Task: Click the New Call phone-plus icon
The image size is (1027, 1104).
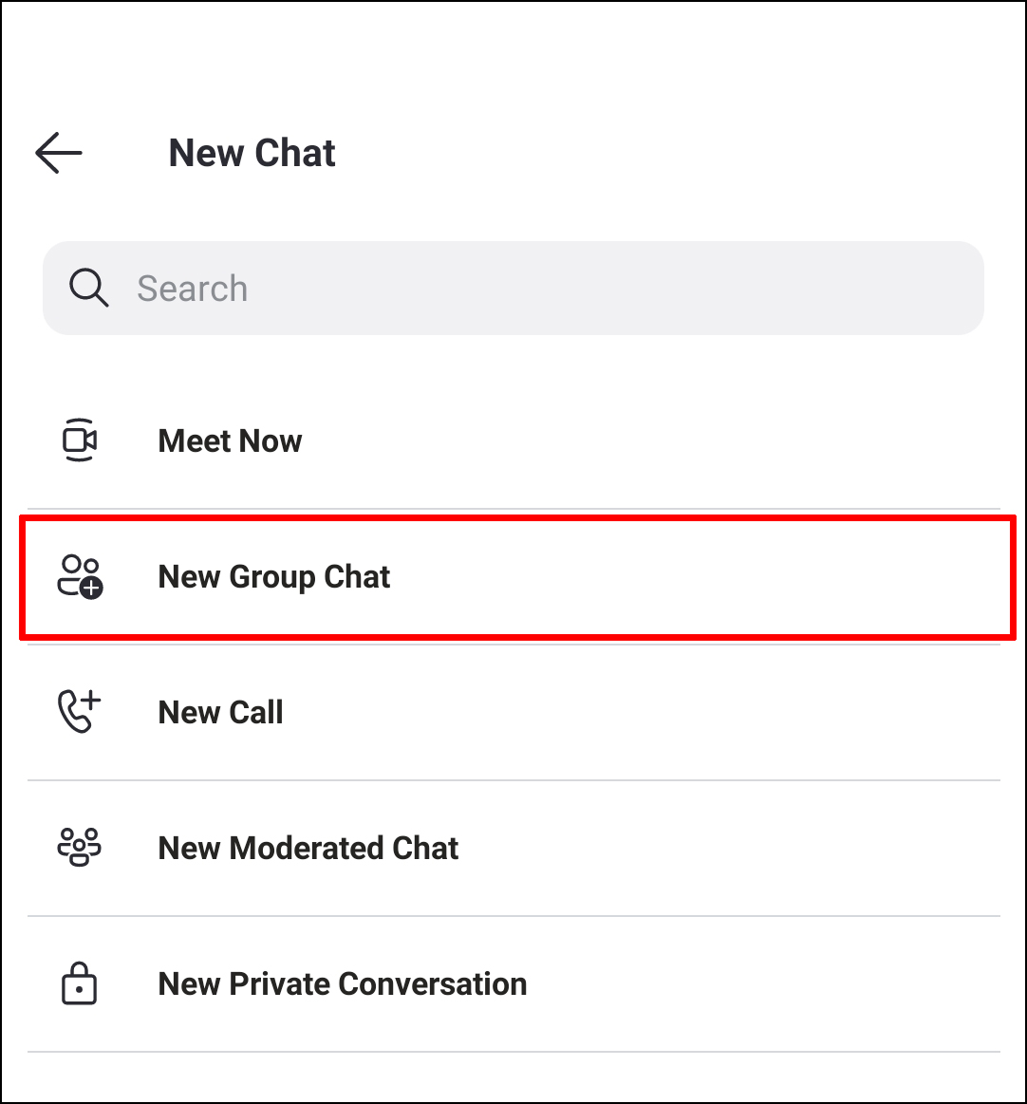Action: tap(80, 712)
